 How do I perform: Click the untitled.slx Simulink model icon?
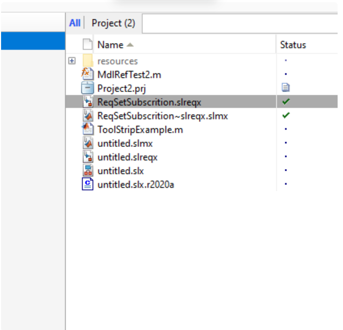coord(87,171)
